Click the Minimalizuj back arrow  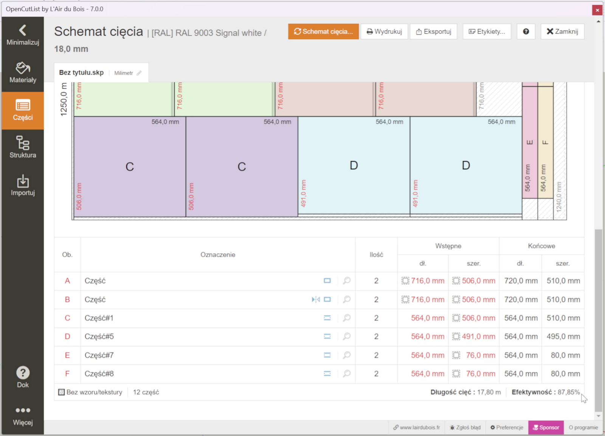pos(23,35)
